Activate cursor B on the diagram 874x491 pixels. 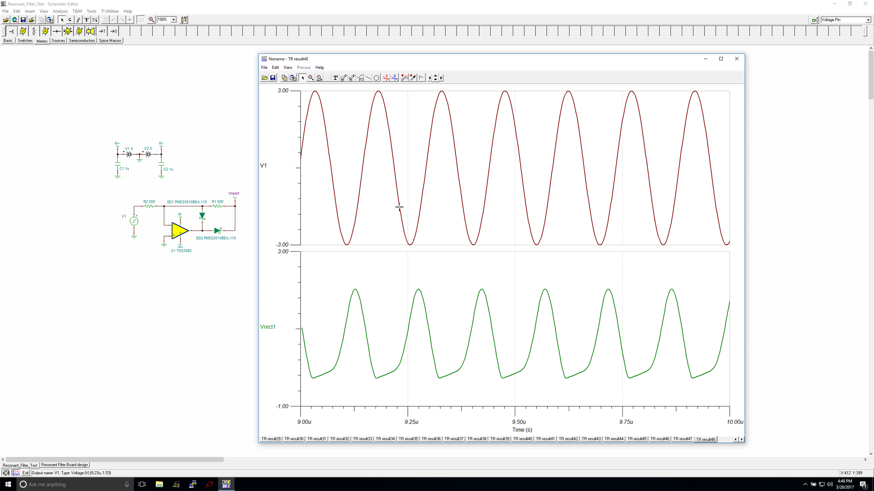[395, 78]
